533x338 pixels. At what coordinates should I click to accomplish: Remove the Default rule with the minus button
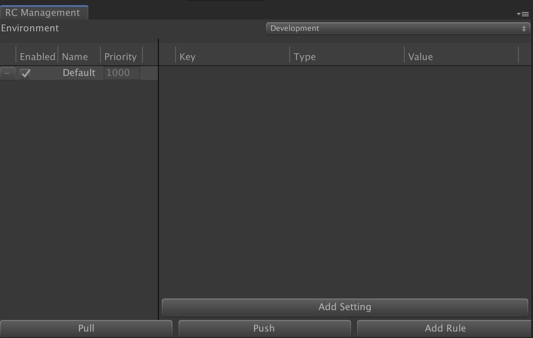click(x=7, y=73)
